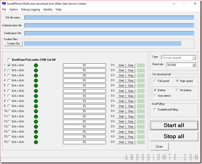Click the green status indicator for port 7
The image size is (202, 164).
coord(36,96)
